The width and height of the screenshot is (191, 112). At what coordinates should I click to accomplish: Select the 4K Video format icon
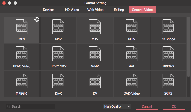coord(168,27)
